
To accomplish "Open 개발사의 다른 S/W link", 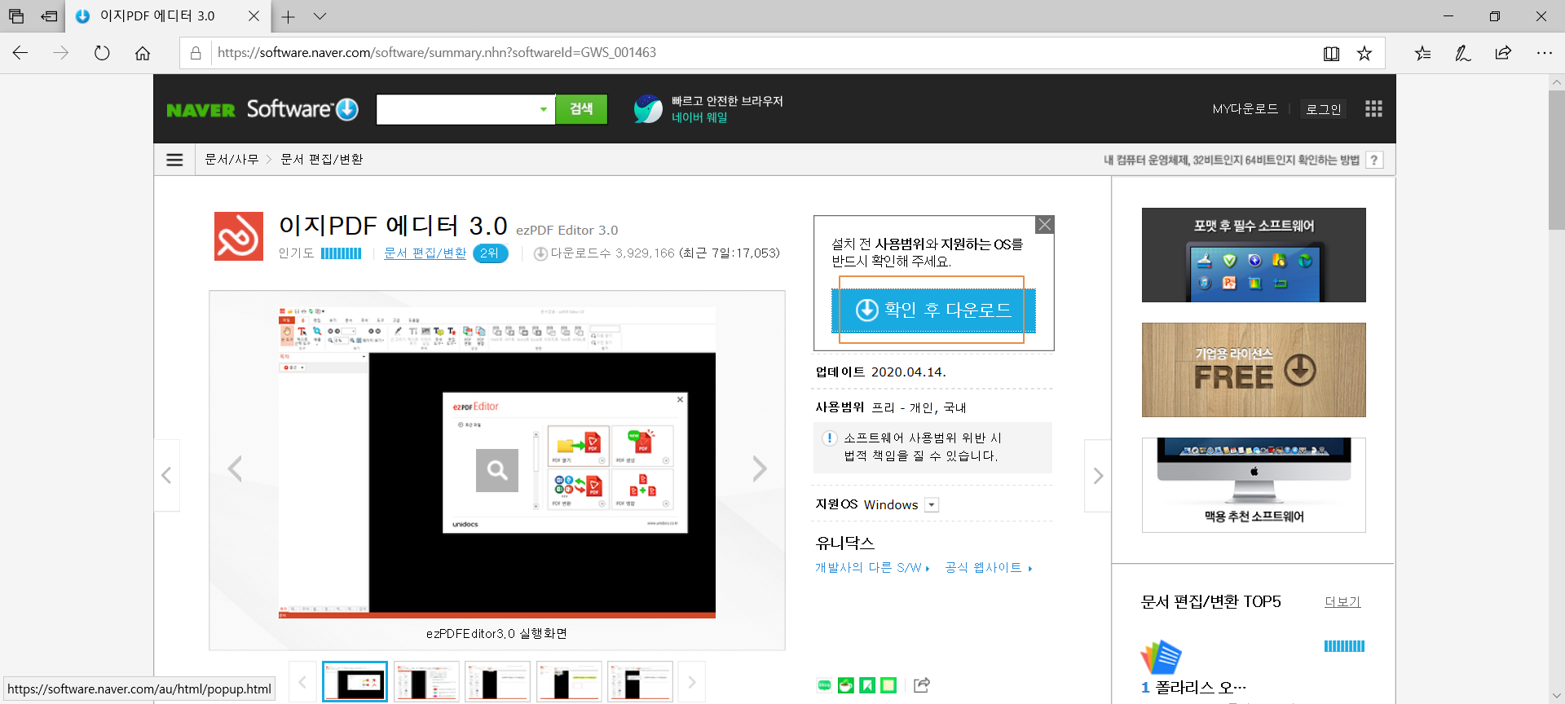I will tap(871, 568).
